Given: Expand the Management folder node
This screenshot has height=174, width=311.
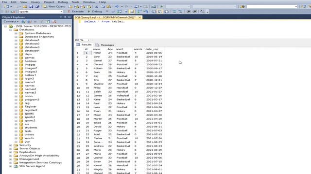Looking at the screenshot, I should (11, 159).
